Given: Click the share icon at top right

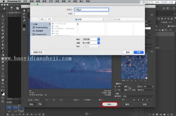Looking at the screenshot, I should pos(174,8).
